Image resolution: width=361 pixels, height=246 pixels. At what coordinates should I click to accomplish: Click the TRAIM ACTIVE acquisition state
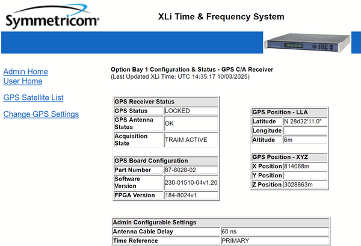pyautogui.click(x=190, y=140)
